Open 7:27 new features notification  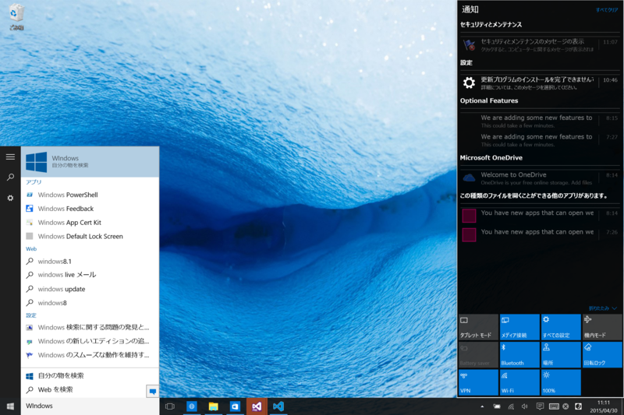click(x=540, y=140)
